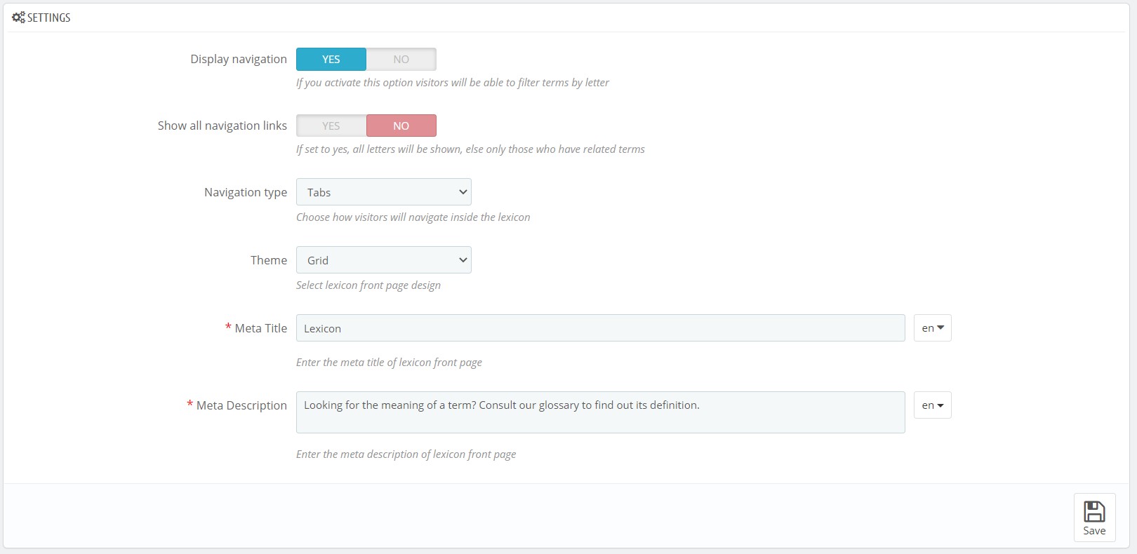Click the Display navigation label
The height and width of the screenshot is (554, 1137).
239,60
